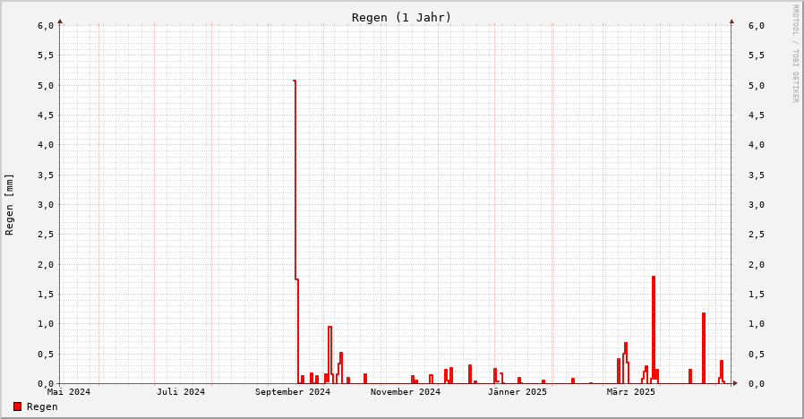
Task: Click the "Jänner 2025" x-axis label
Action: pyautogui.click(x=517, y=392)
